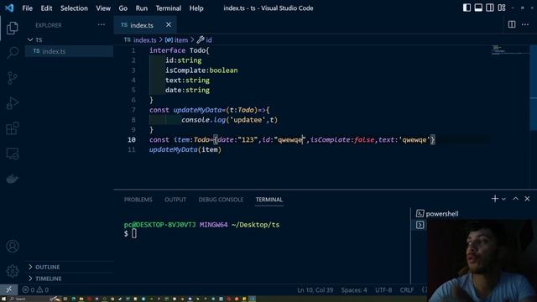Open Explorer views and more actions ellipsis
The image size is (537, 302).
click(101, 24)
